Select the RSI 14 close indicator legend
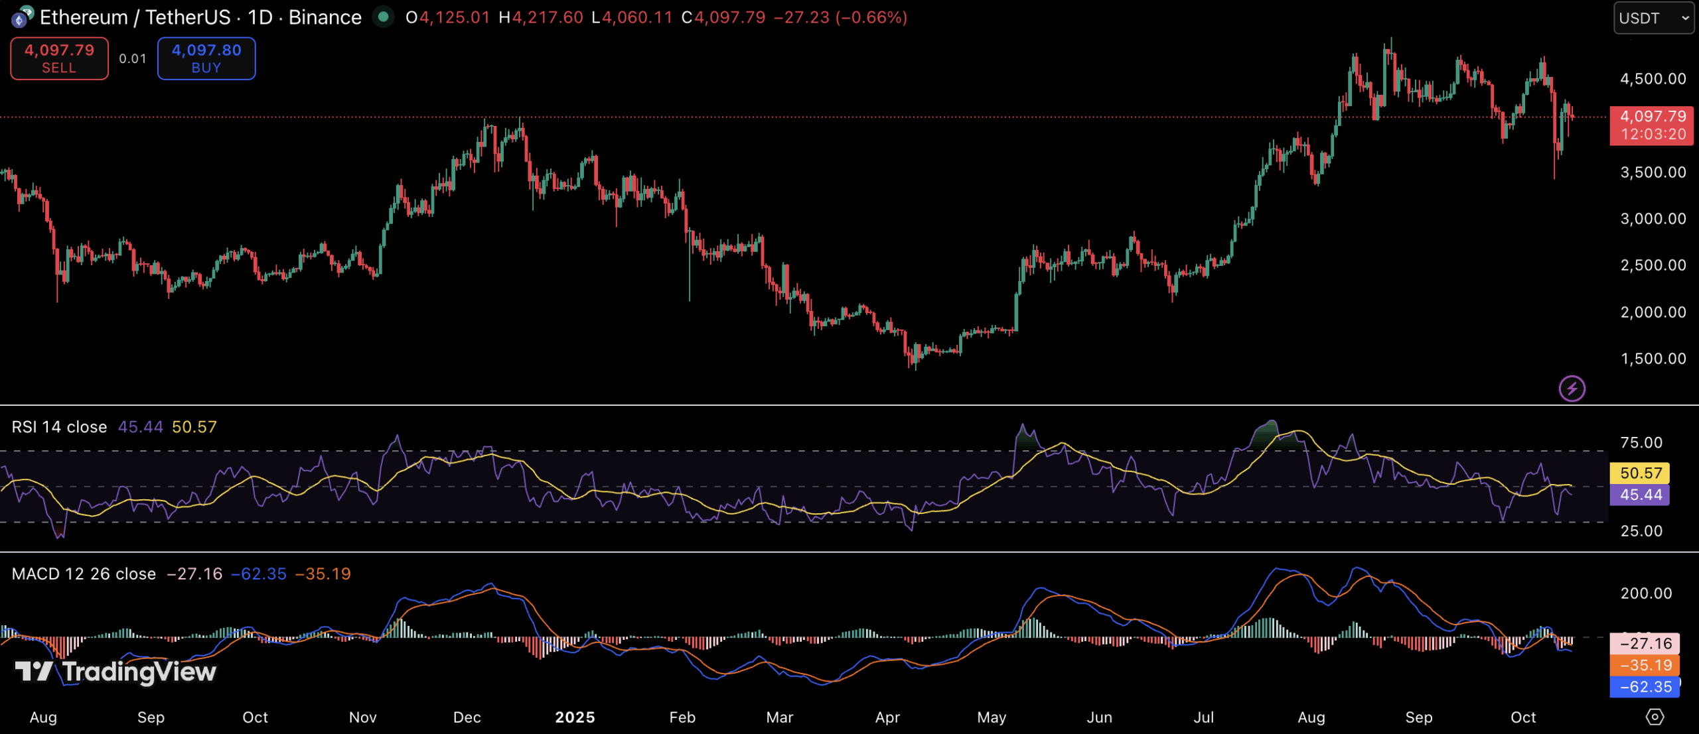The width and height of the screenshot is (1699, 734). (59, 427)
